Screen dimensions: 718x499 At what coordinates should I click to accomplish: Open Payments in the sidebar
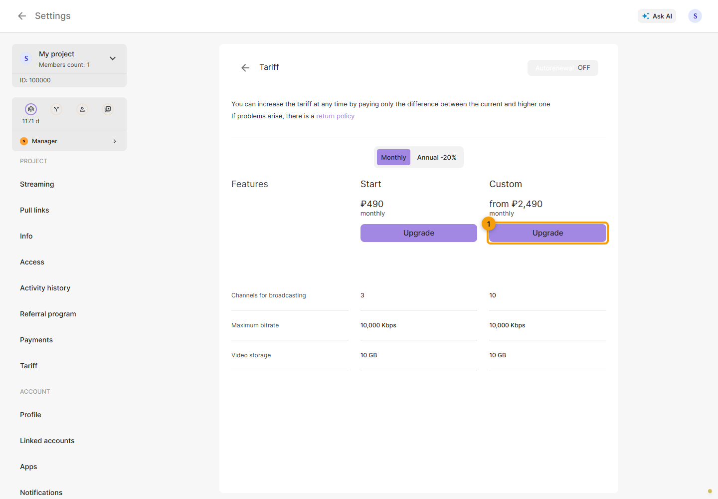click(36, 340)
